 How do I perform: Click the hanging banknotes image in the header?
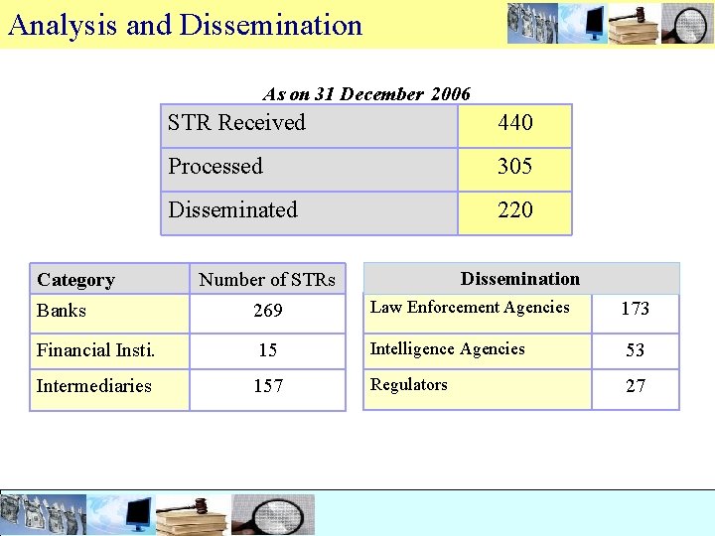point(532,24)
